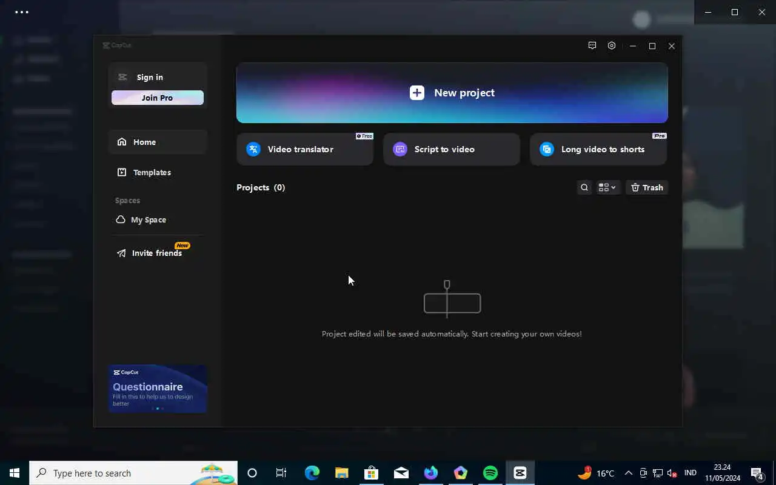776x485 pixels.
Task: Click the 16°C weather widget
Action: (x=597, y=473)
